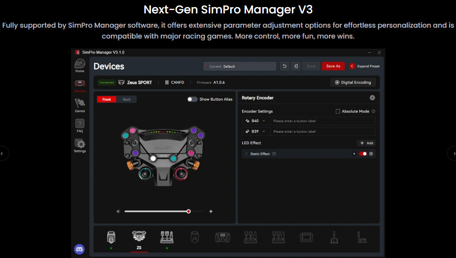This screenshot has width=456, height=258.
Task: Click the Absolute Mode help icon
Action: point(374,111)
